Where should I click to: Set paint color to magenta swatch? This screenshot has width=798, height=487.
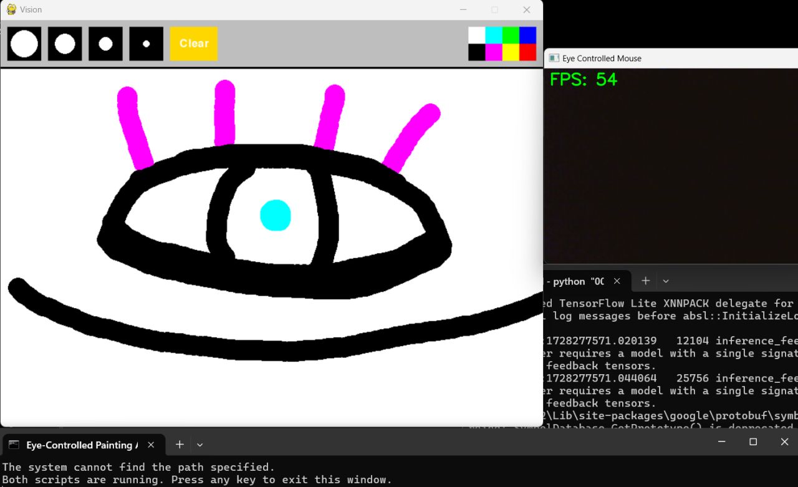pos(494,52)
